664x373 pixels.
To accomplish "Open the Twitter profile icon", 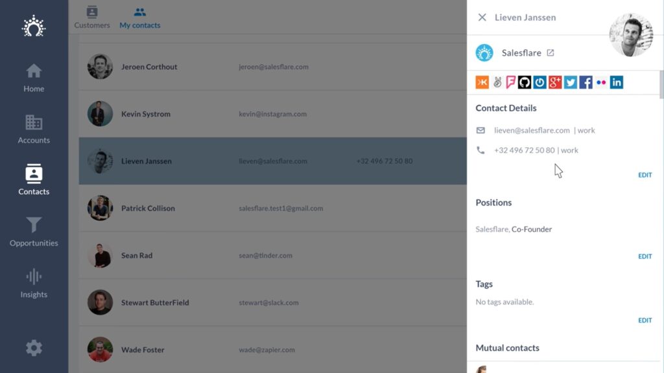I will tap(570, 82).
